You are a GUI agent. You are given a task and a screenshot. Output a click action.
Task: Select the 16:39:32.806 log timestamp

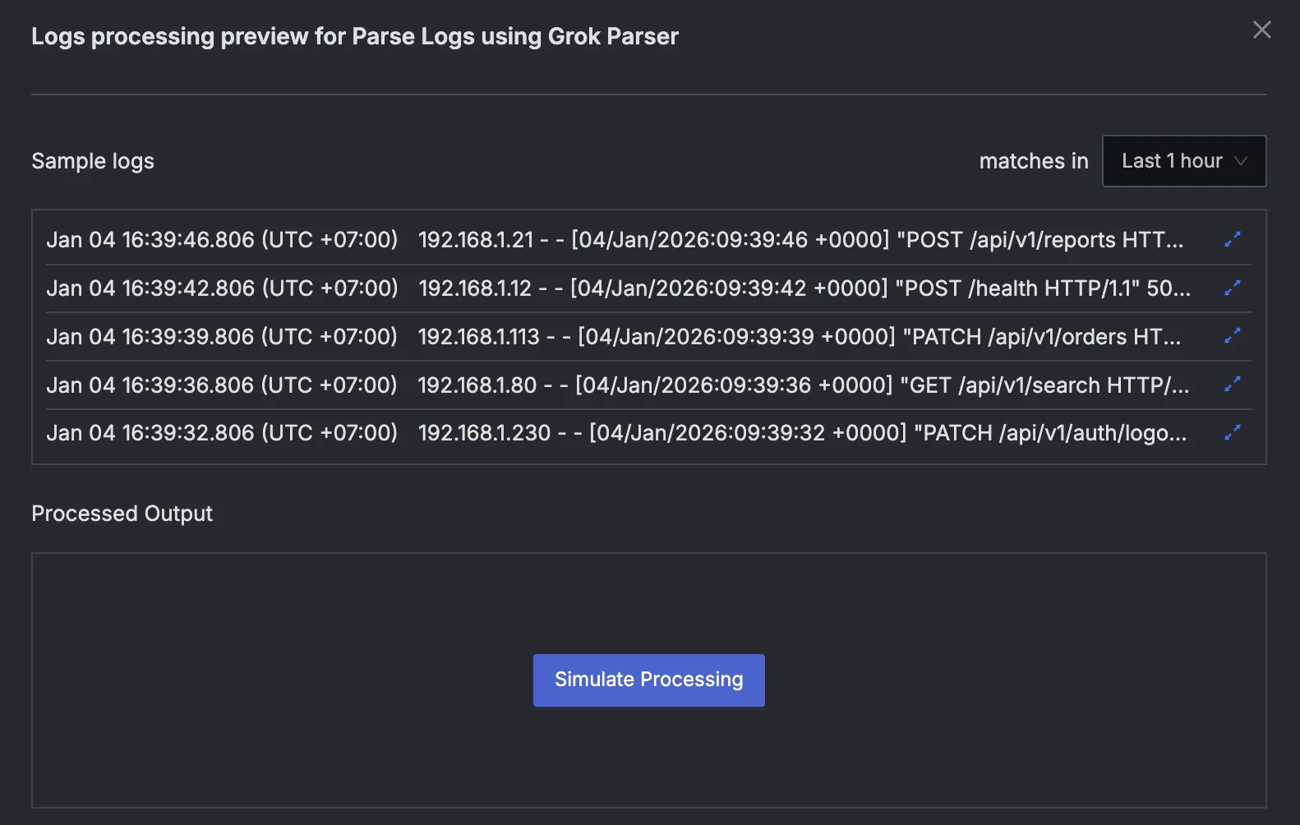[222, 433]
